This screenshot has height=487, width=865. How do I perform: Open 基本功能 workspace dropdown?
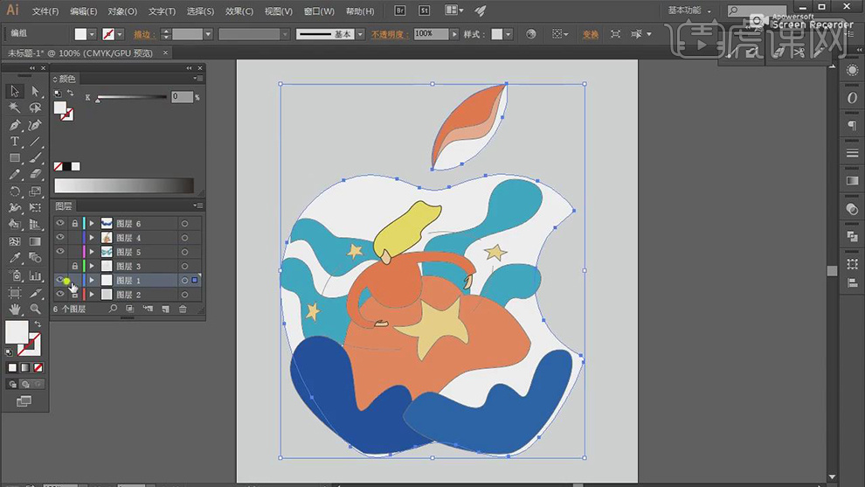689,10
